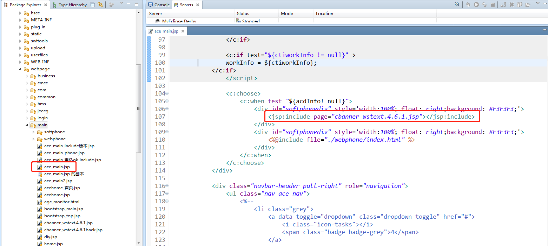The image size is (548, 246).
Task: Expand the jeecg folder
Action: coord(27,111)
